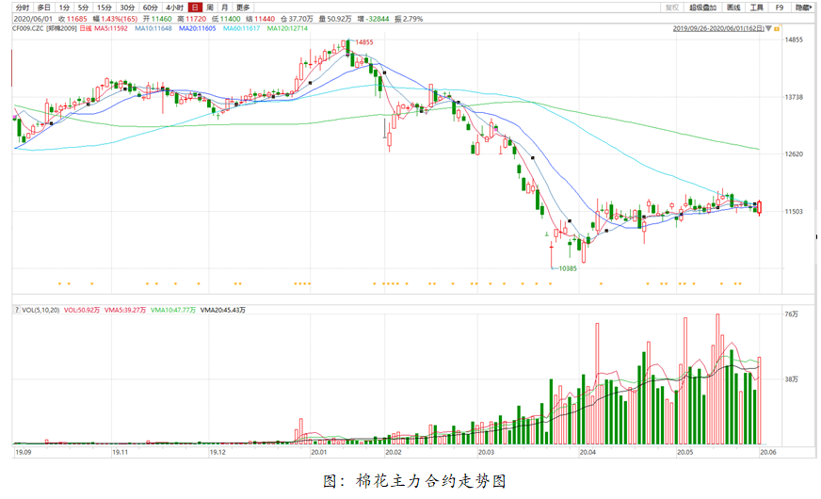
Task: Click the VMA5:39.27万 label
Action: [x=125, y=310]
